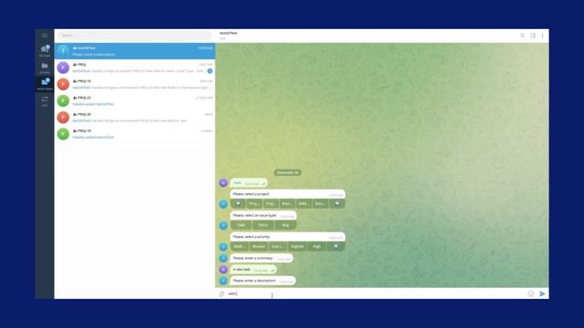
Task: Click the unread badge on the PROJ chat
Action: [210, 71]
